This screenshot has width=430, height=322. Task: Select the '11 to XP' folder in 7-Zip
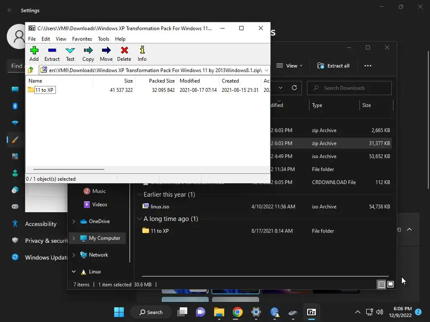tap(42, 90)
